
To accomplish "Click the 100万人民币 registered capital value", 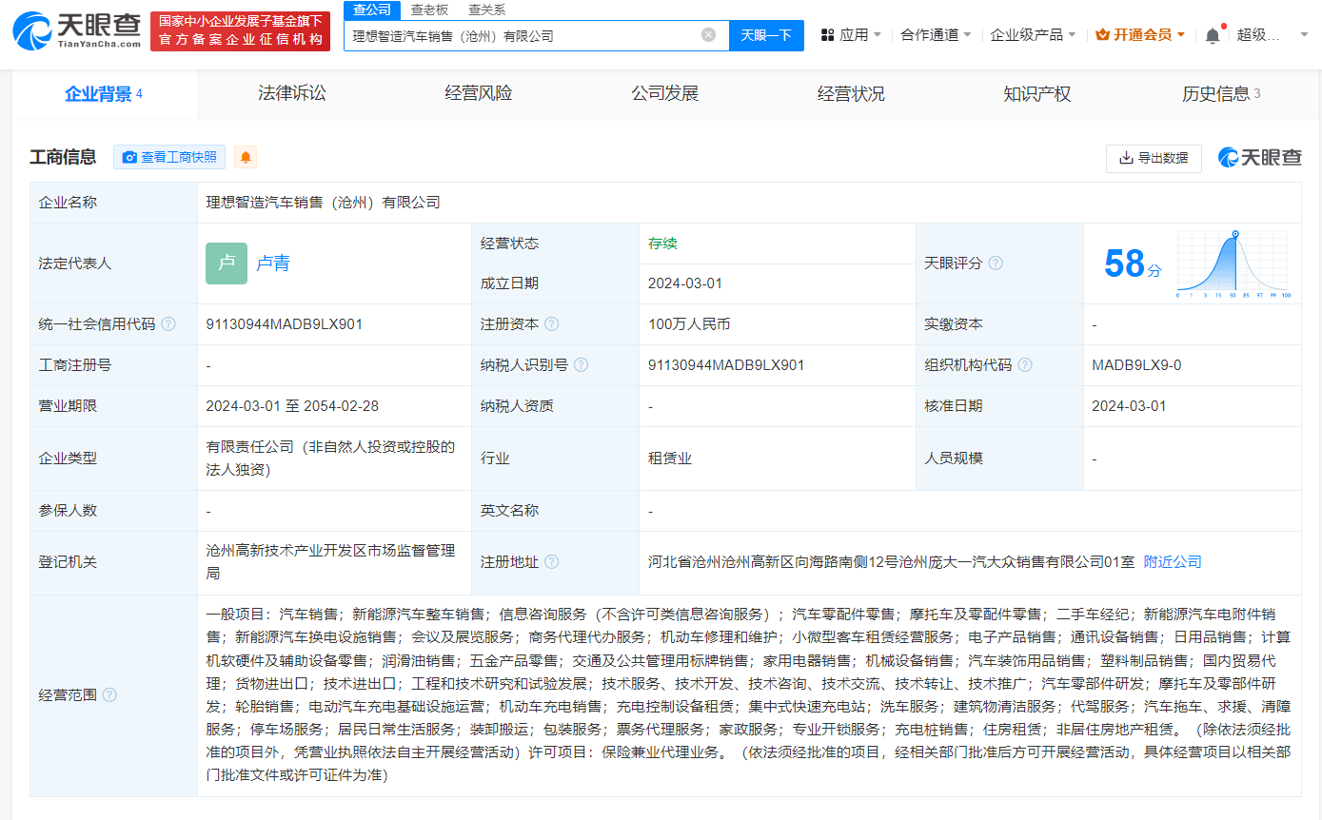I will [689, 324].
